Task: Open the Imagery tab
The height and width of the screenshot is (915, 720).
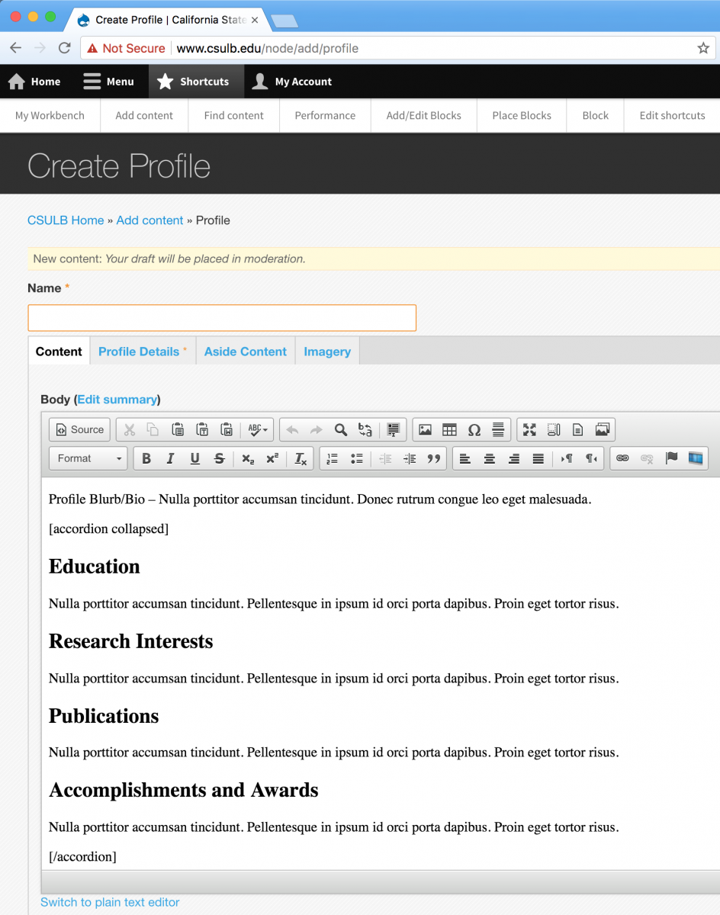Action: [x=327, y=352]
